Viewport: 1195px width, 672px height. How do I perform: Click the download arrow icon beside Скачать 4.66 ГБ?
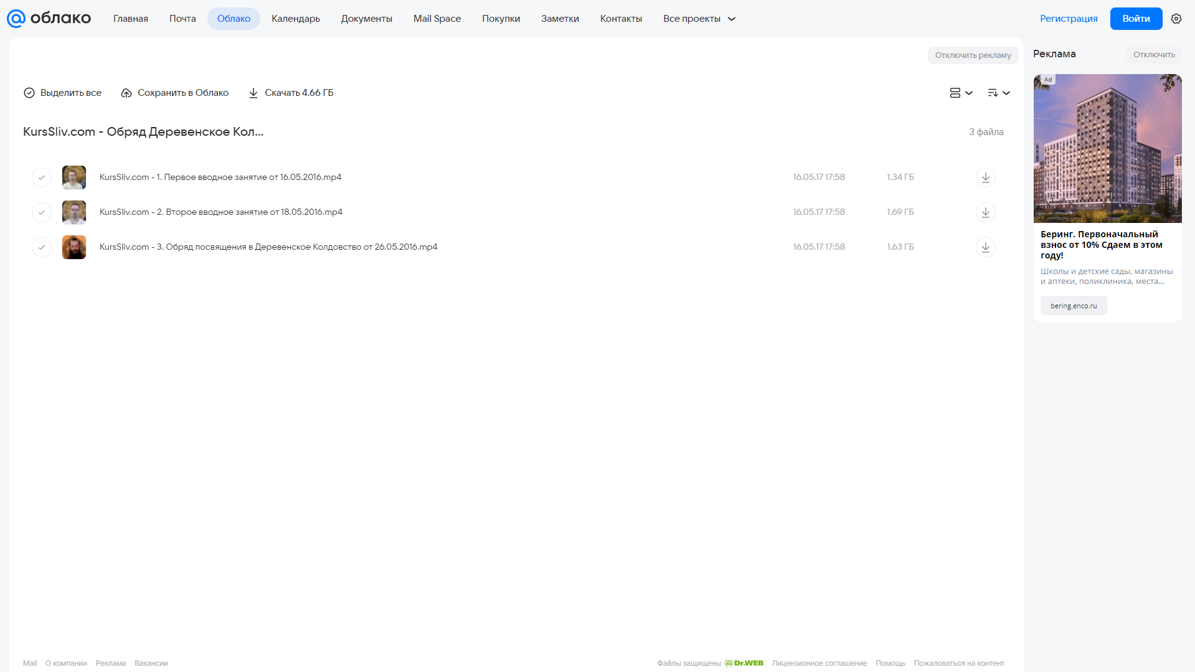click(x=253, y=93)
